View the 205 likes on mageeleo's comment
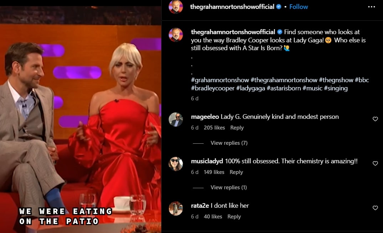Image resolution: width=383 pixels, height=233 pixels. click(x=214, y=128)
